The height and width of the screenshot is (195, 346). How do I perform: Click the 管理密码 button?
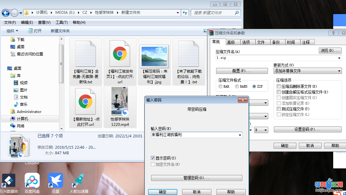(196, 178)
